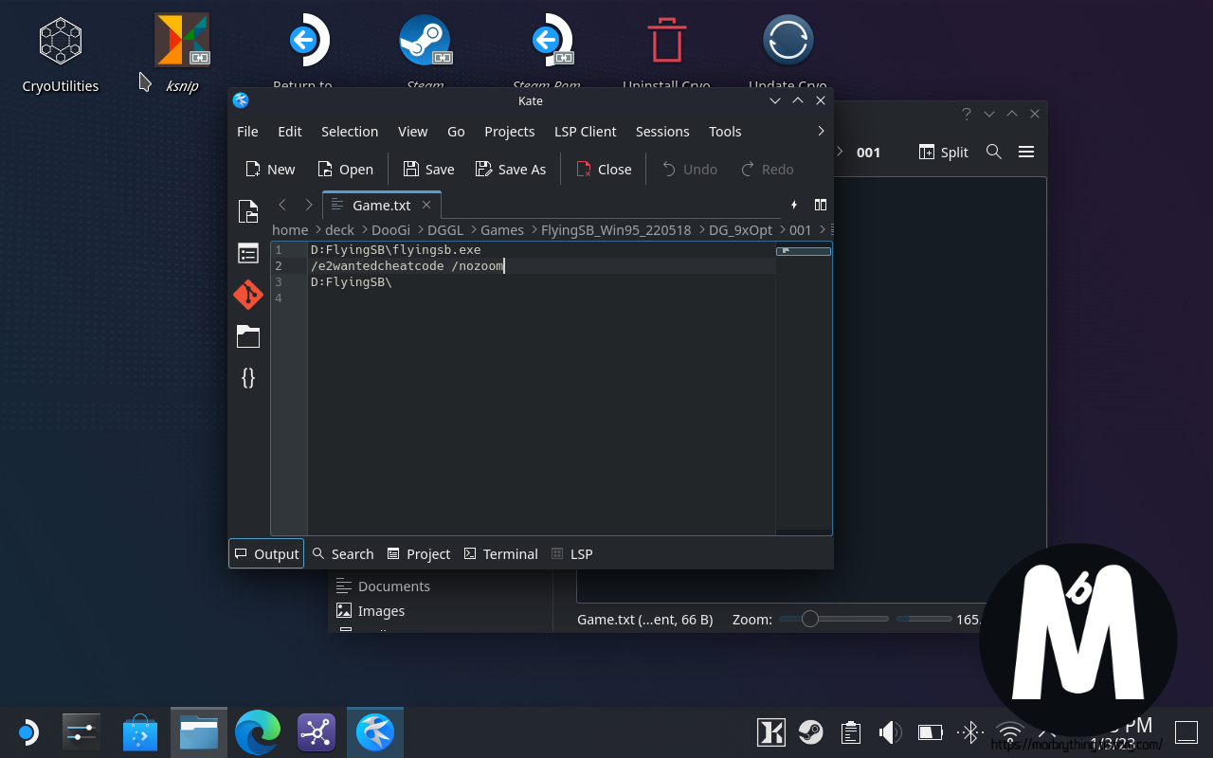Select Images in Dolphin places

[x=371, y=610]
